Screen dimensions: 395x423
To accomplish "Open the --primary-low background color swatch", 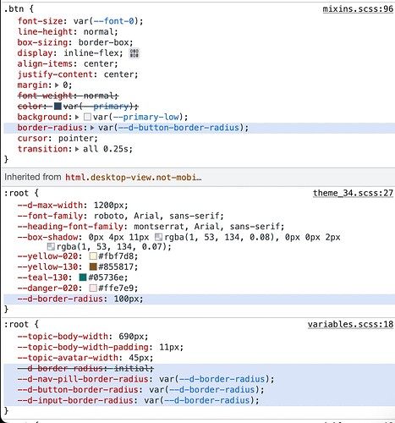I will [x=88, y=117].
